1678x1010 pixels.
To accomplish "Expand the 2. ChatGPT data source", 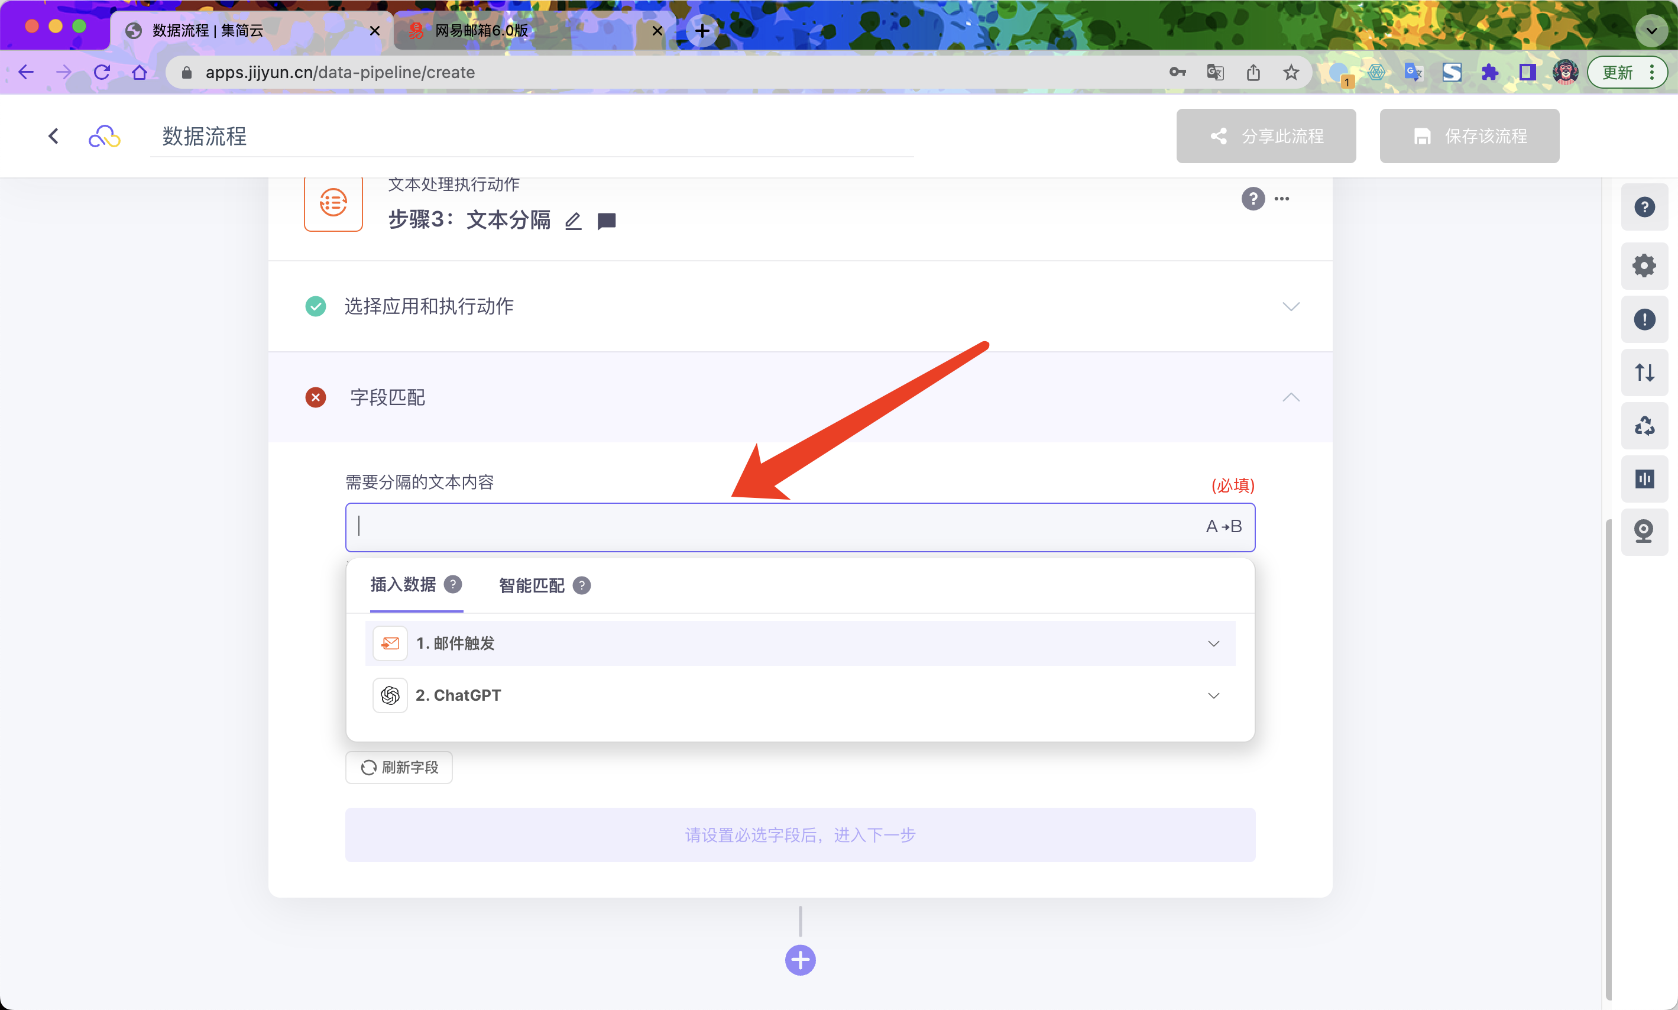I will 1213,695.
